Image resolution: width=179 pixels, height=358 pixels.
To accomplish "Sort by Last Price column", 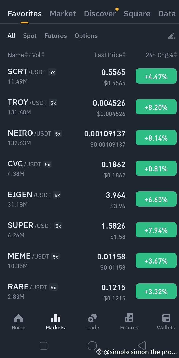I will (110, 55).
